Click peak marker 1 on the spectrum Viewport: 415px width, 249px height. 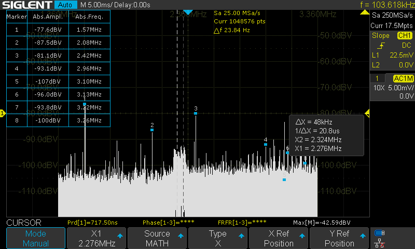point(85,104)
